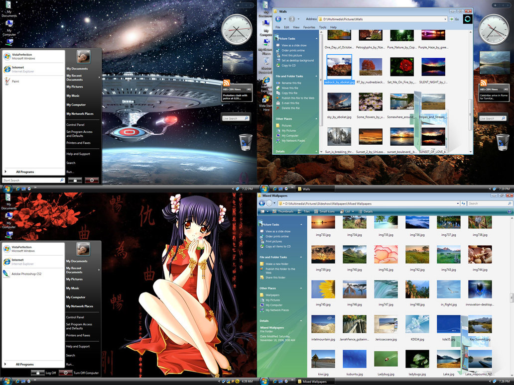Open Tools menu in Walls window

pyautogui.click(x=323, y=27)
